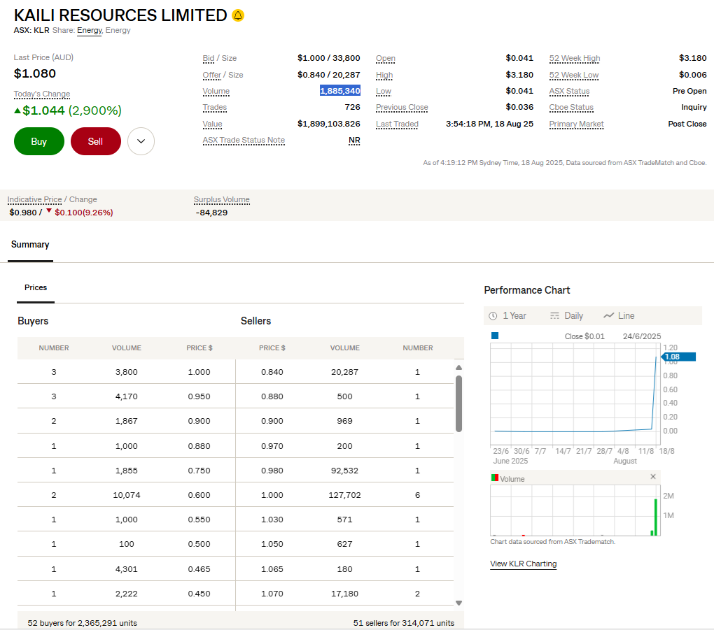Click the highlighted Volume value 1,885,340
This screenshot has height=630, width=714.
pos(340,91)
